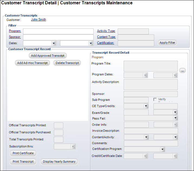
Task: Click Add Approved Transcript button
Action: click(x=48, y=56)
